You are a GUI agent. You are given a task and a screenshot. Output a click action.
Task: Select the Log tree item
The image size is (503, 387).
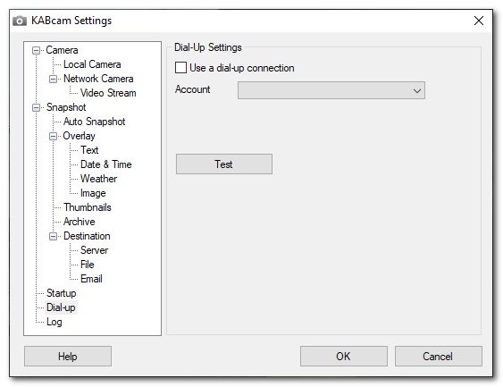point(54,322)
